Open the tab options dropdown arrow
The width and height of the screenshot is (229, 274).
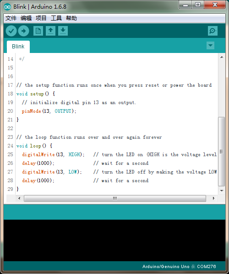pos(210,46)
